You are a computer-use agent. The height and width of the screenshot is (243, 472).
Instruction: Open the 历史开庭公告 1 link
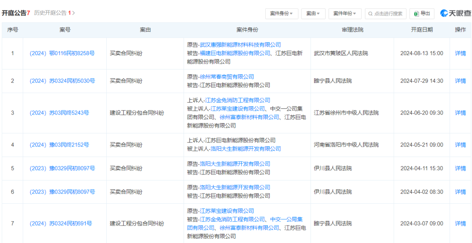54,13
